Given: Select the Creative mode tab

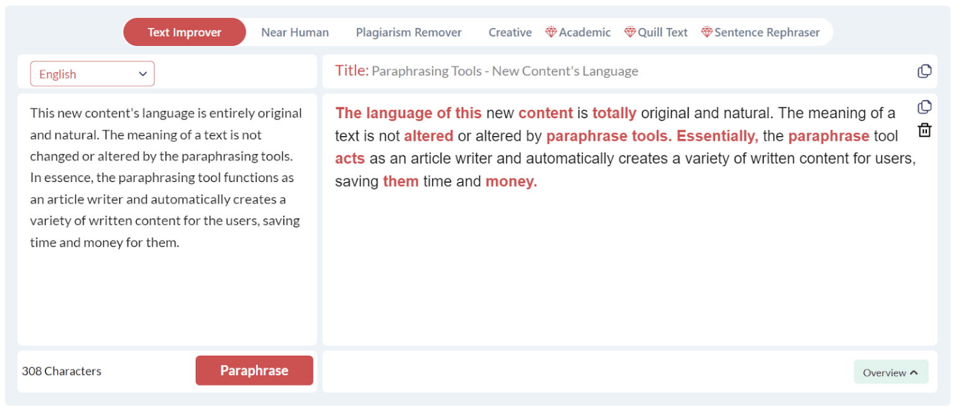Looking at the screenshot, I should 510,32.
